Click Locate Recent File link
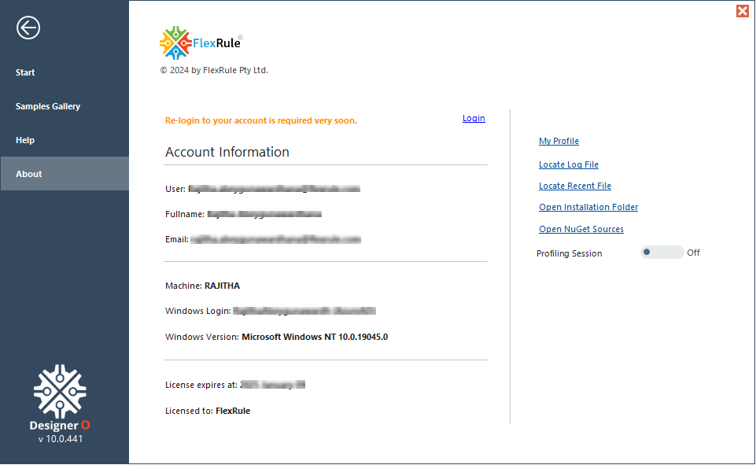The width and height of the screenshot is (756, 465). click(x=575, y=186)
